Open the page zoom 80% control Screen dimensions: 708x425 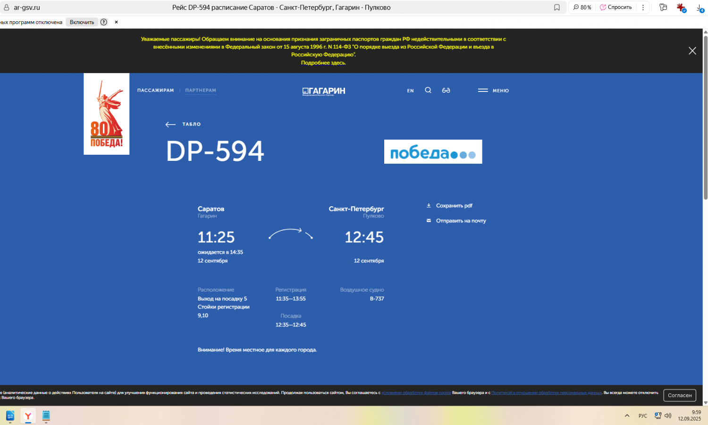(x=582, y=8)
